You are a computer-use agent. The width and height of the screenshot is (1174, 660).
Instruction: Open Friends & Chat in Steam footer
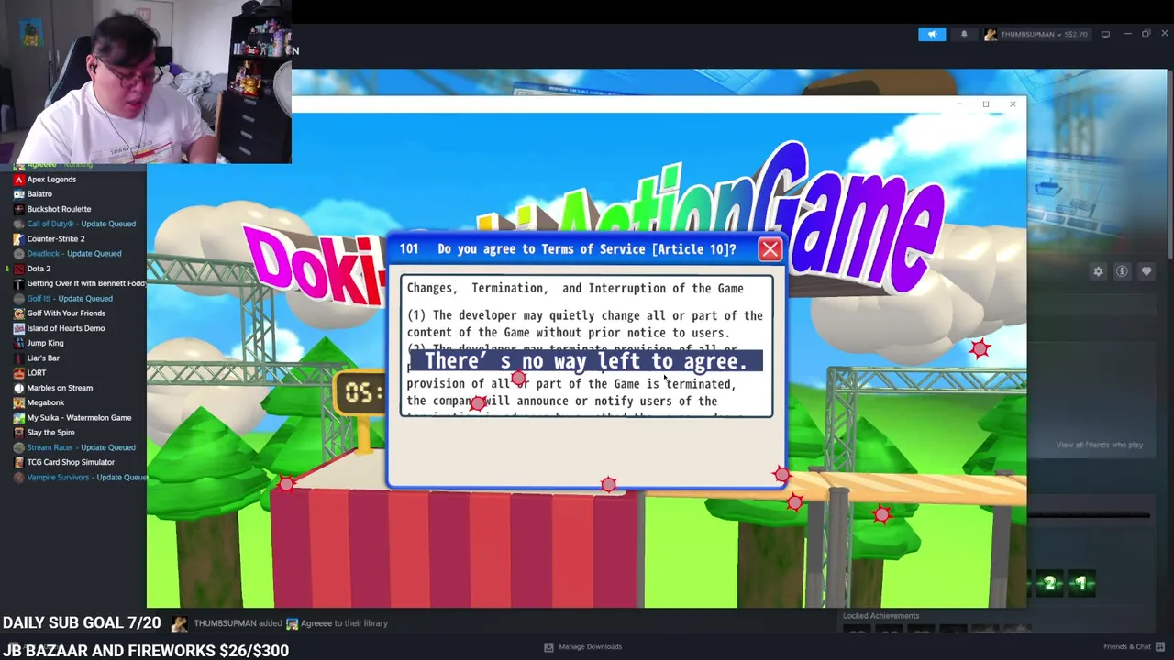(1134, 646)
